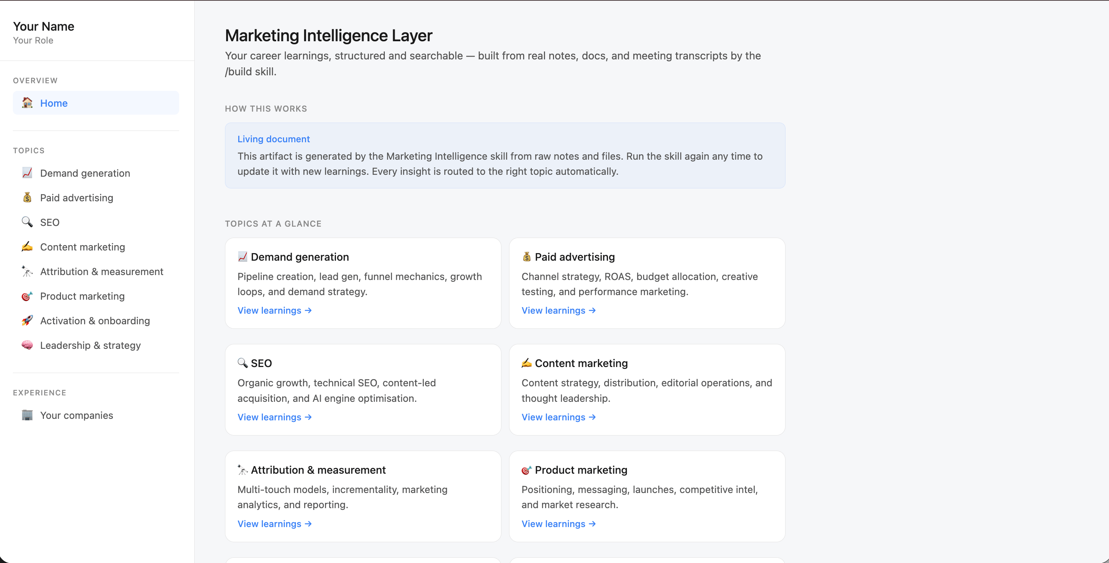Click the Product marketing card title
This screenshot has height=563, width=1109.
click(581, 470)
